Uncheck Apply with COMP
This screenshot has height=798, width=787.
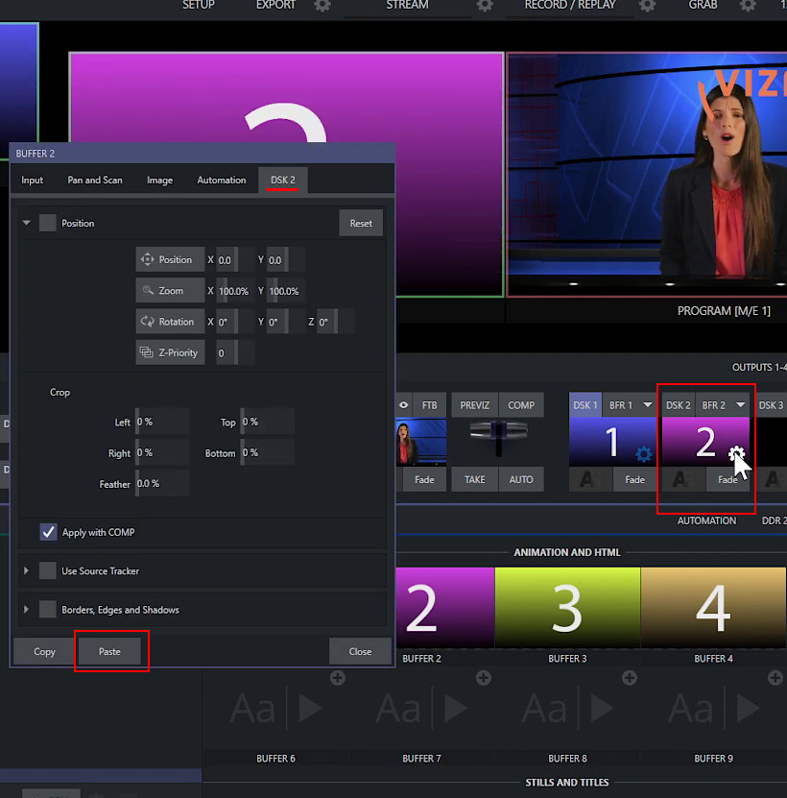point(48,532)
